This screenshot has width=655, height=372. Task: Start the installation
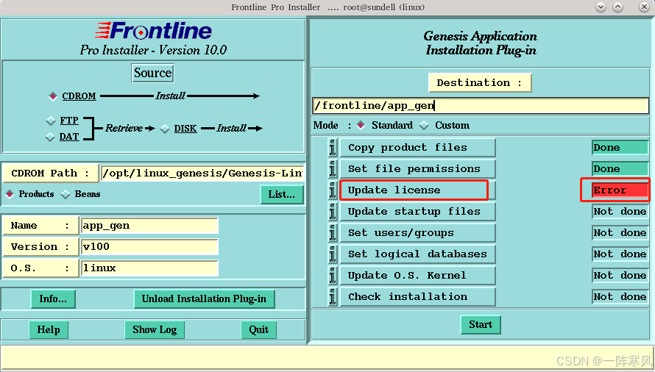(481, 324)
